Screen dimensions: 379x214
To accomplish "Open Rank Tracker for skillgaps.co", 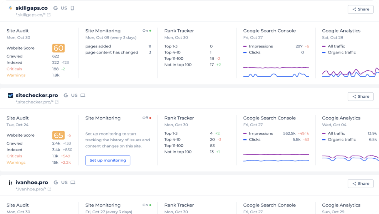I will 179,31.
